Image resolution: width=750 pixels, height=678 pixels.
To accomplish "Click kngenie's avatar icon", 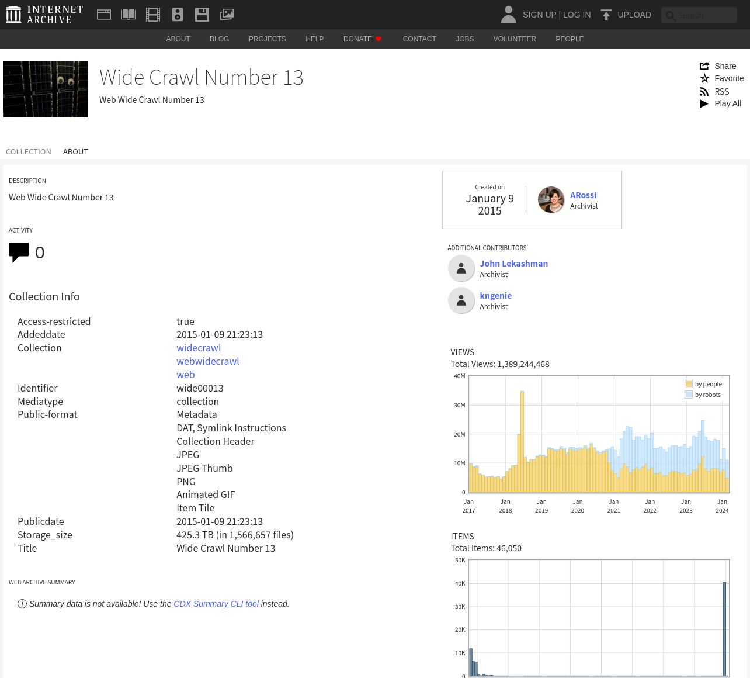I will point(461,300).
